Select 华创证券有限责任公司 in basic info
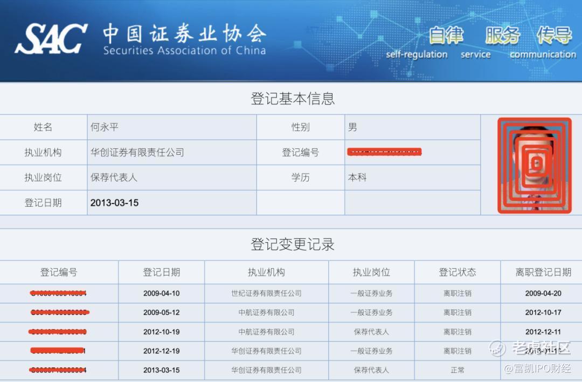 (x=137, y=152)
